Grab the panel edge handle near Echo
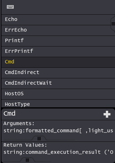 pos(113,24)
